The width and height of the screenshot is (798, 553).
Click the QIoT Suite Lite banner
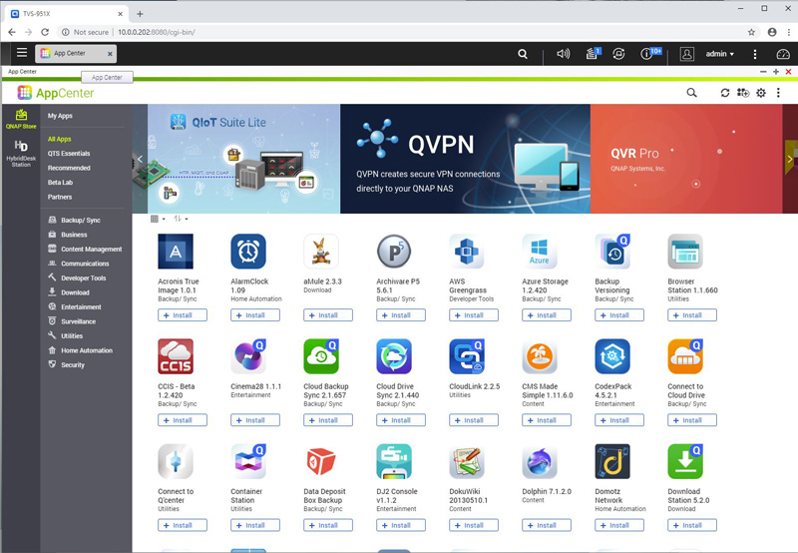pyautogui.click(x=243, y=159)
